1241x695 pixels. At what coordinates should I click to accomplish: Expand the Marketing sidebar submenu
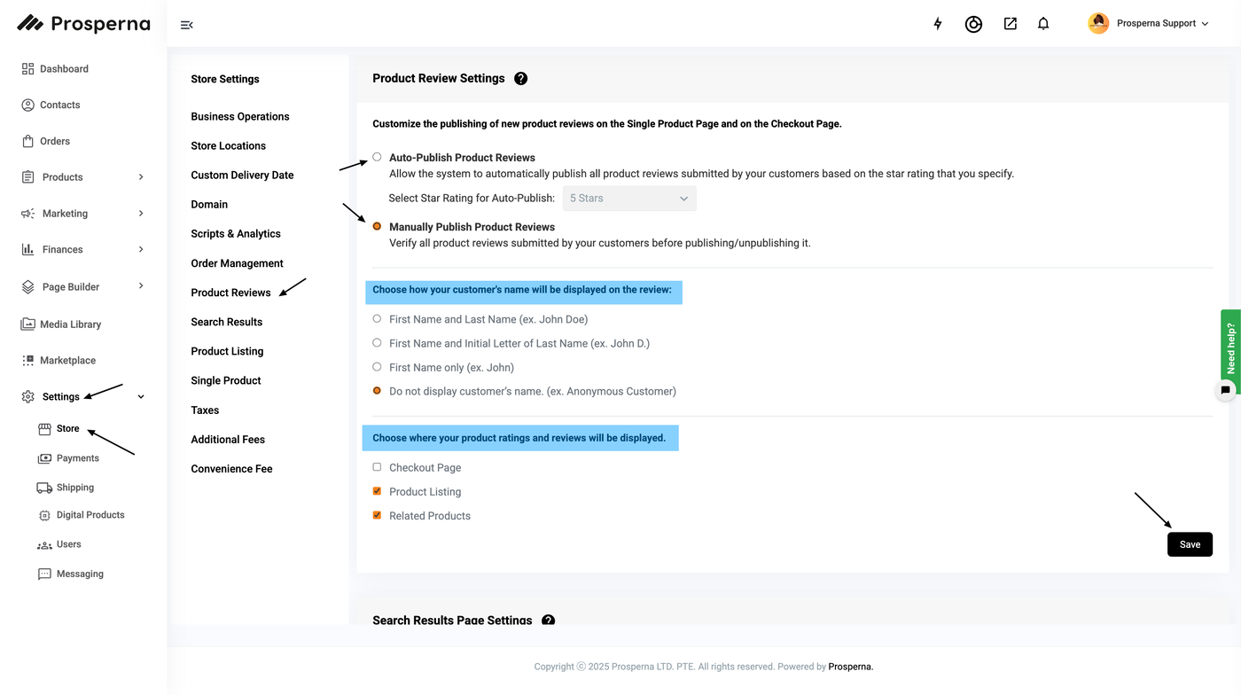tap(141, 214)
